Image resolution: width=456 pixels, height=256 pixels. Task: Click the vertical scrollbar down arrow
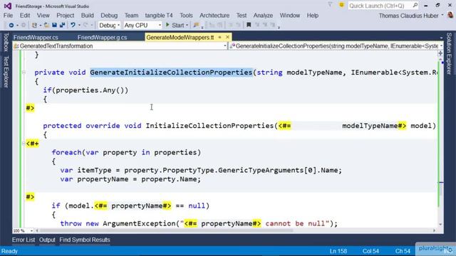tap(440, 225)
